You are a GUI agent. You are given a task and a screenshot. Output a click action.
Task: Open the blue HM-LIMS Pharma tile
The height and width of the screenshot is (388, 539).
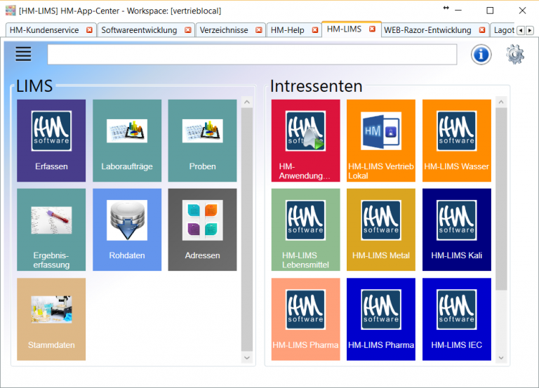tap(381, 319)
